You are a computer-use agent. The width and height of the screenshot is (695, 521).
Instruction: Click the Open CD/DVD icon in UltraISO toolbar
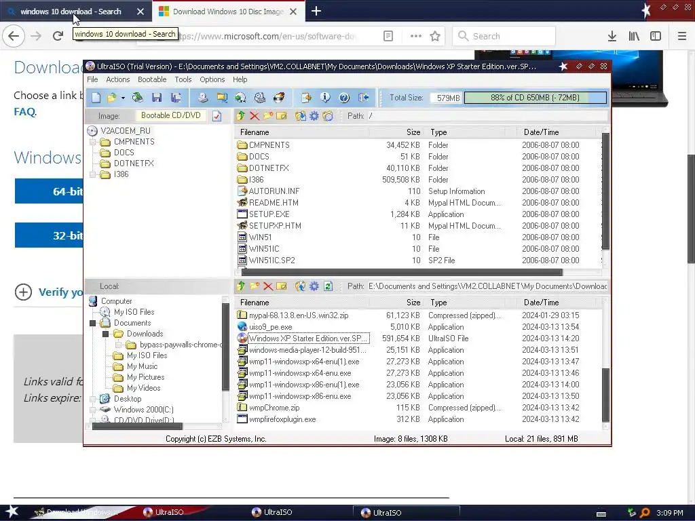coord(137,98)
